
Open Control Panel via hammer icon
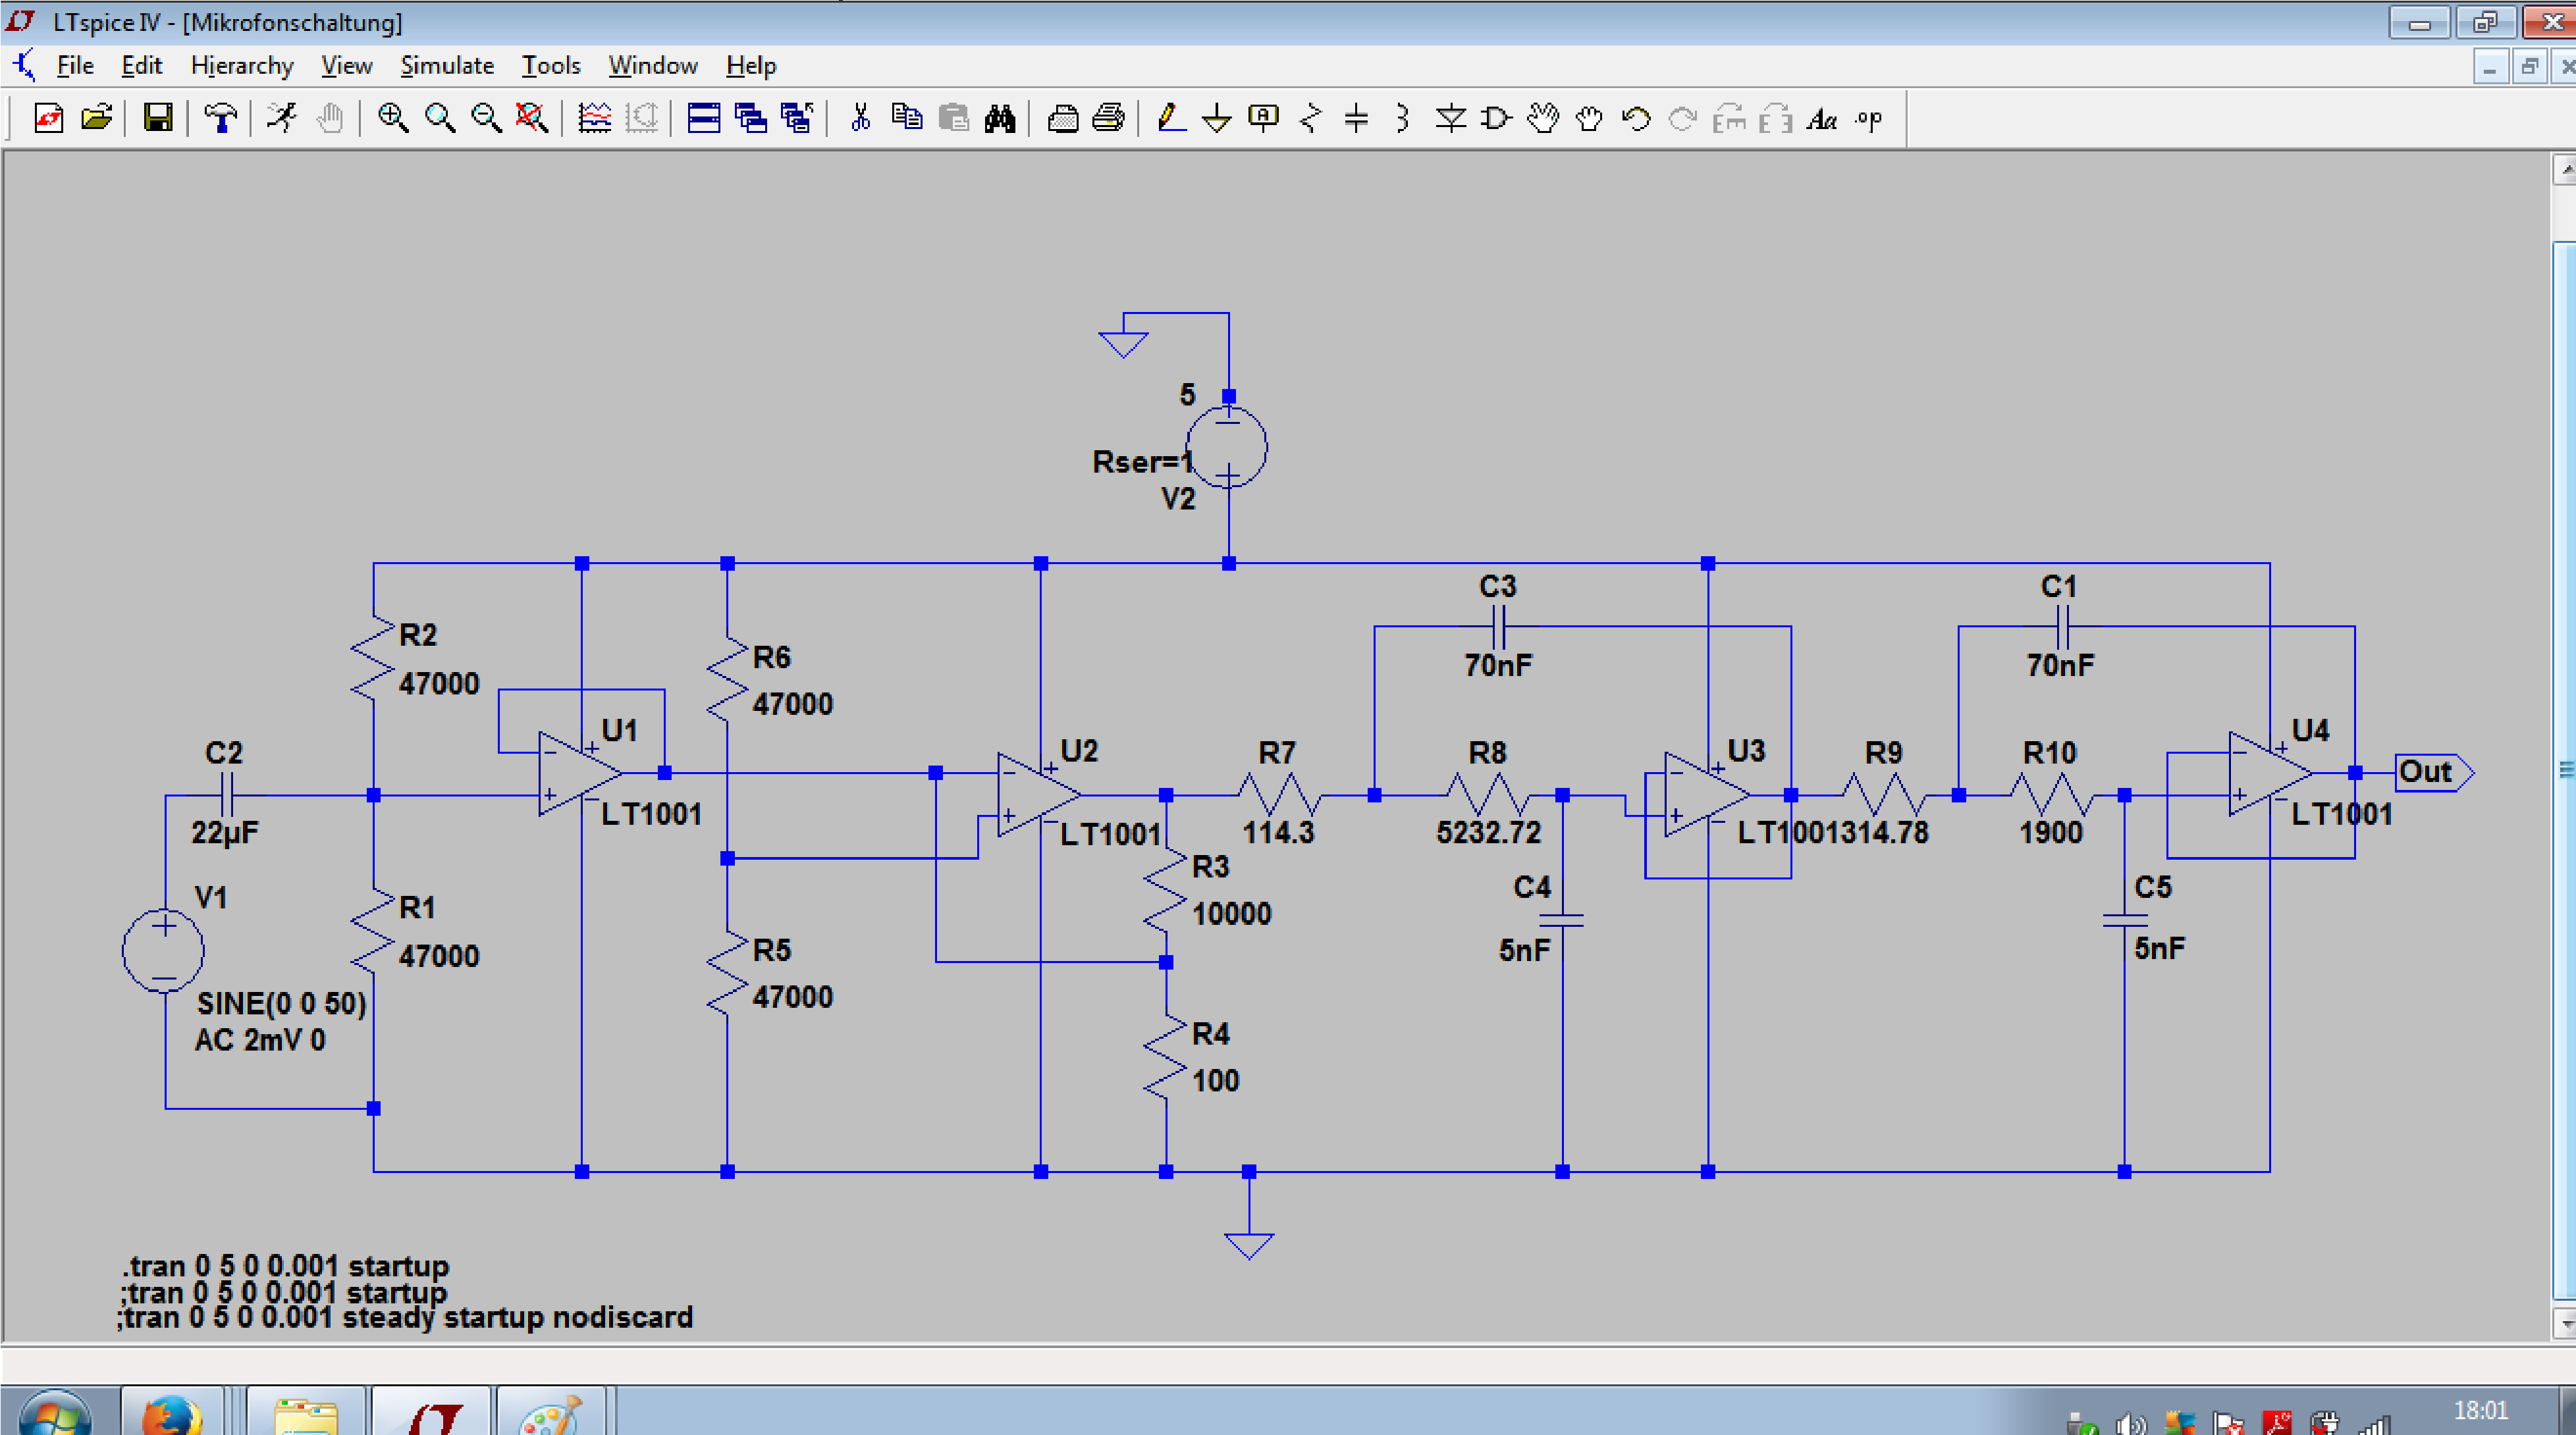(220, 118)
